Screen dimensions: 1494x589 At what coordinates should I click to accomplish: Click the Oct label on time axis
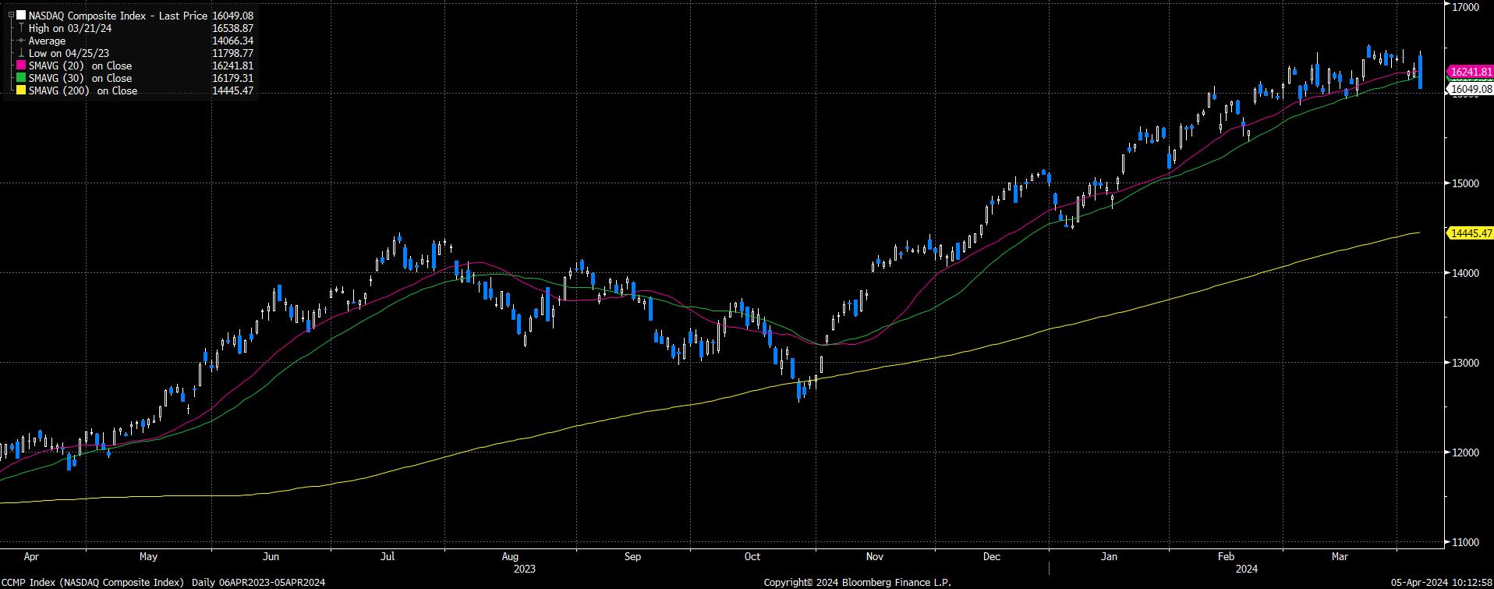pyautogui.click(x=752, y=557)
